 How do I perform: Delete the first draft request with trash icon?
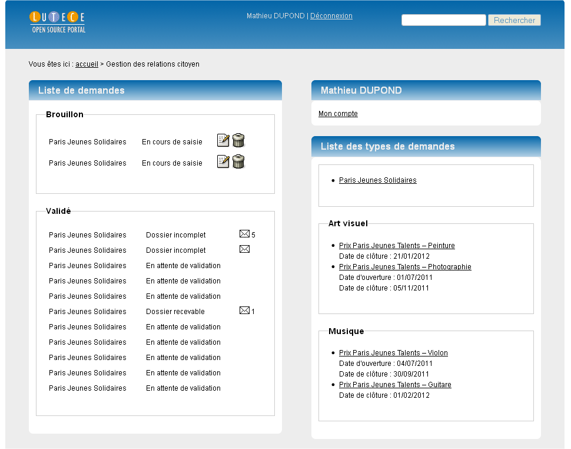point(238,140)
